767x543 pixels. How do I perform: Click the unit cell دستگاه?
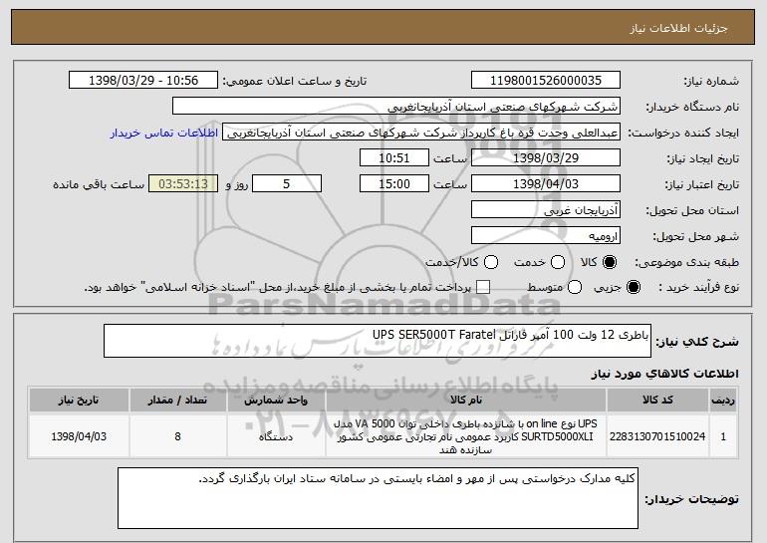click(x=276, y=436)
